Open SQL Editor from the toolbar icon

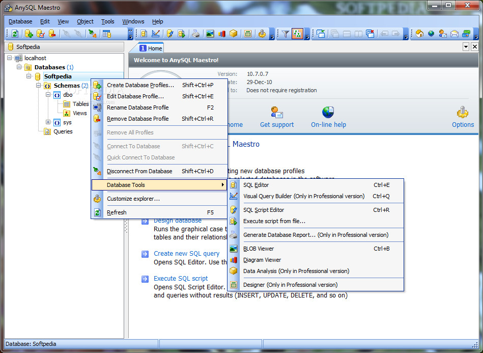[x=144, y=34]
